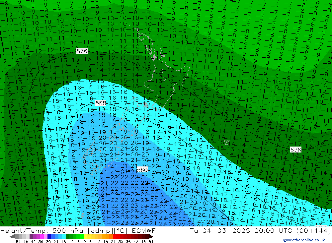Select the 576 contour label near the top left

tap(82, 51)
